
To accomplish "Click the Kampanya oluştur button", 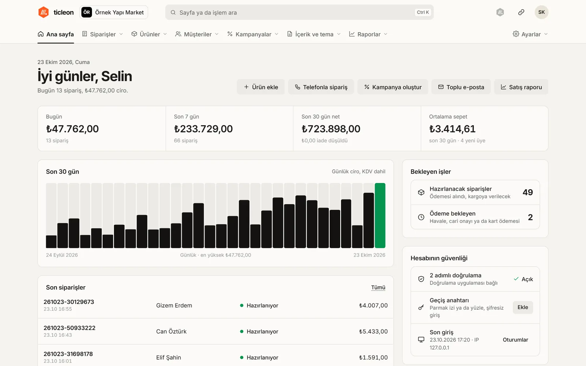I will point(393,87).
